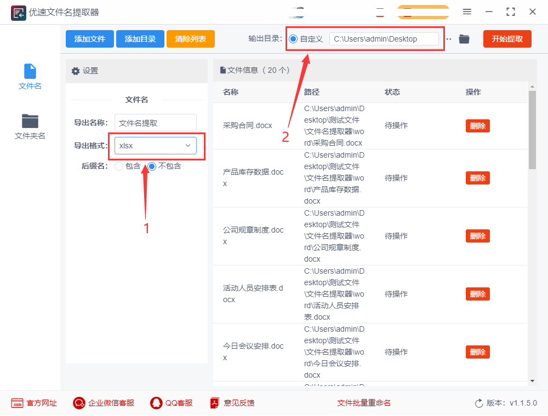Click the 名称 column header
This screenshot has height=416, width=548.
point(230,92)
